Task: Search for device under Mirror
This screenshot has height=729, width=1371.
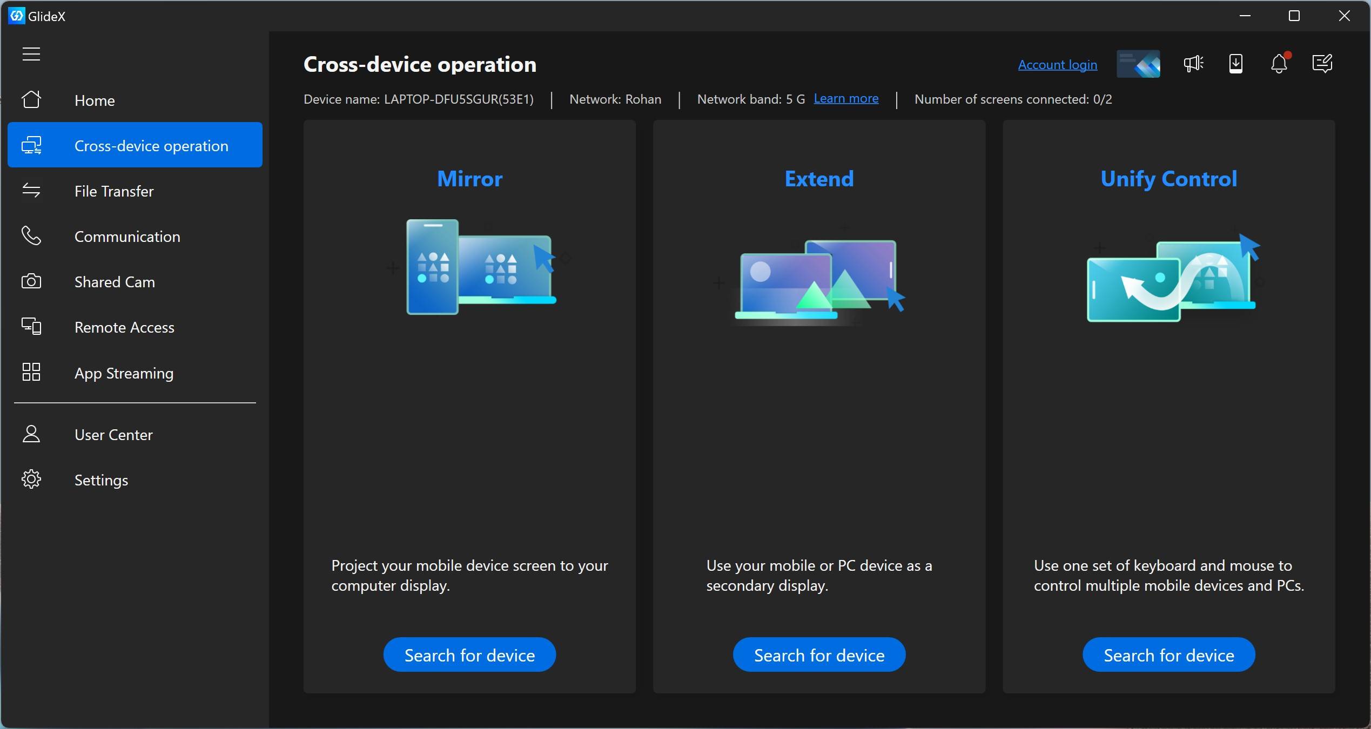Action: tap(469, 655)
